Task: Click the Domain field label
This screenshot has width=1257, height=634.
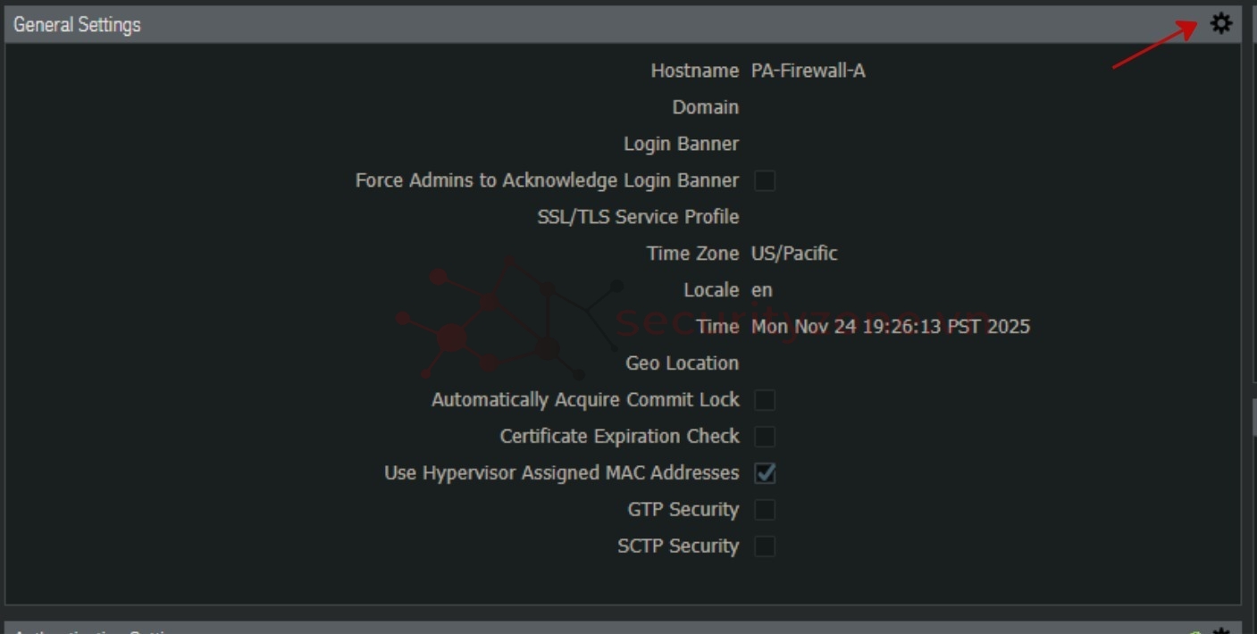Action: pos(705,107)
